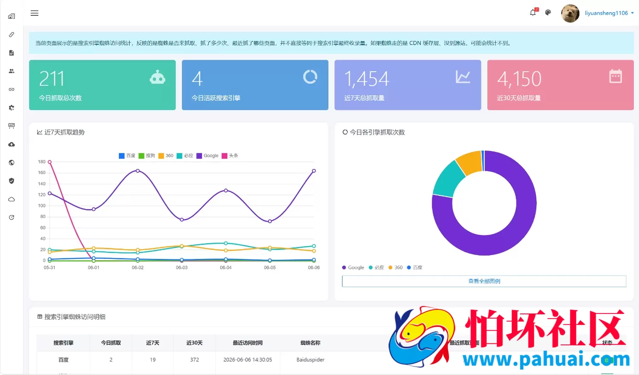639x375 pixels.
Task: Toggle Google series in line chart legend
Action: coord(207,156)
